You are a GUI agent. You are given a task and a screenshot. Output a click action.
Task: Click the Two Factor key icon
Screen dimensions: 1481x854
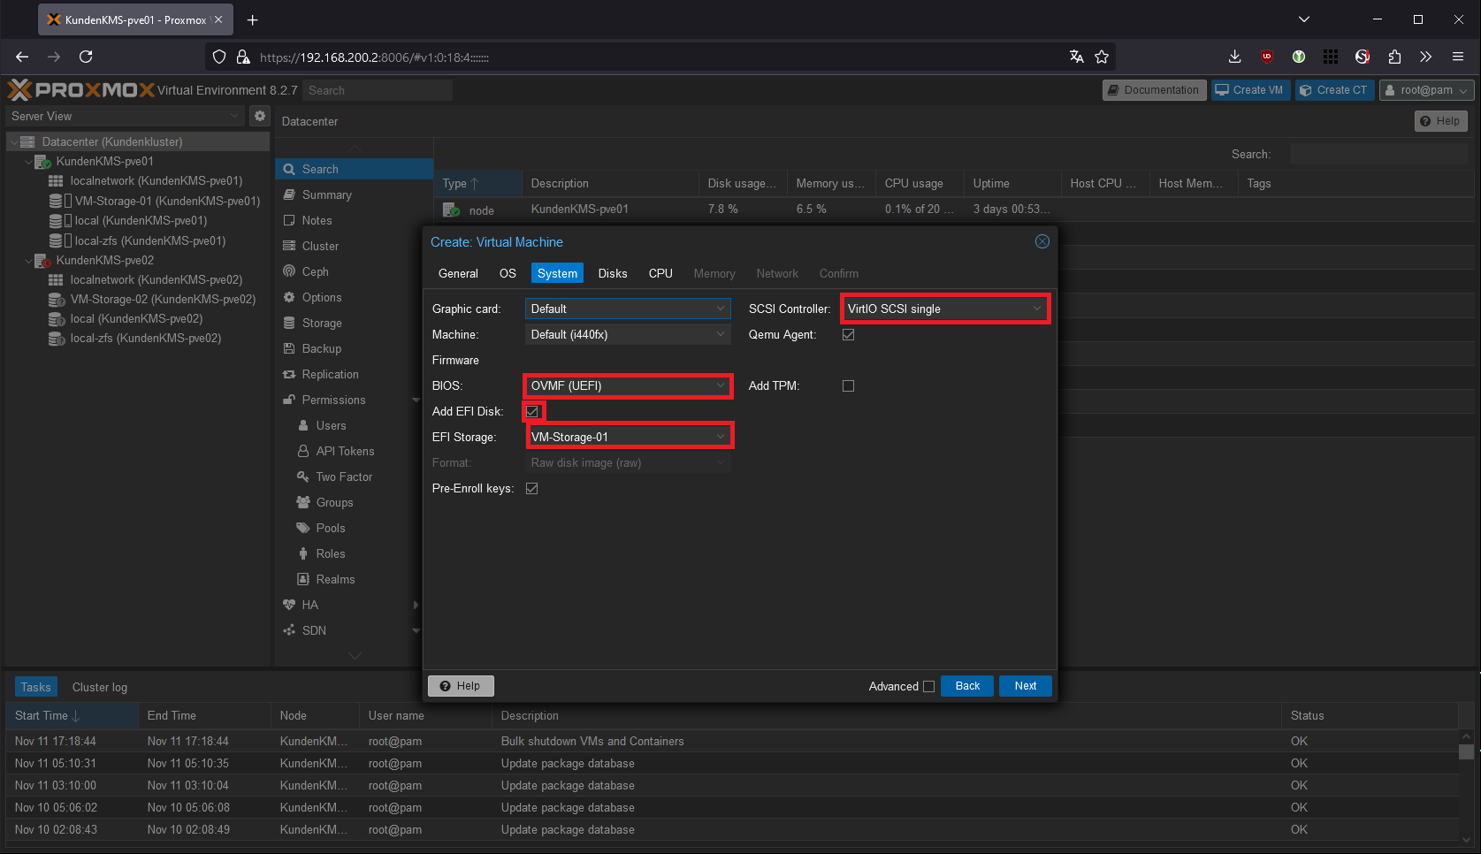tap(302, 477)
